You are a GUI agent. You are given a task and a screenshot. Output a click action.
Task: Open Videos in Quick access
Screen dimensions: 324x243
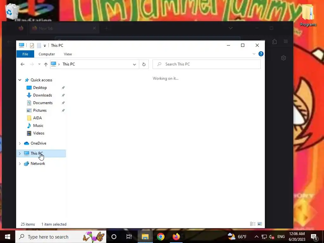click(x=39, y=133)
